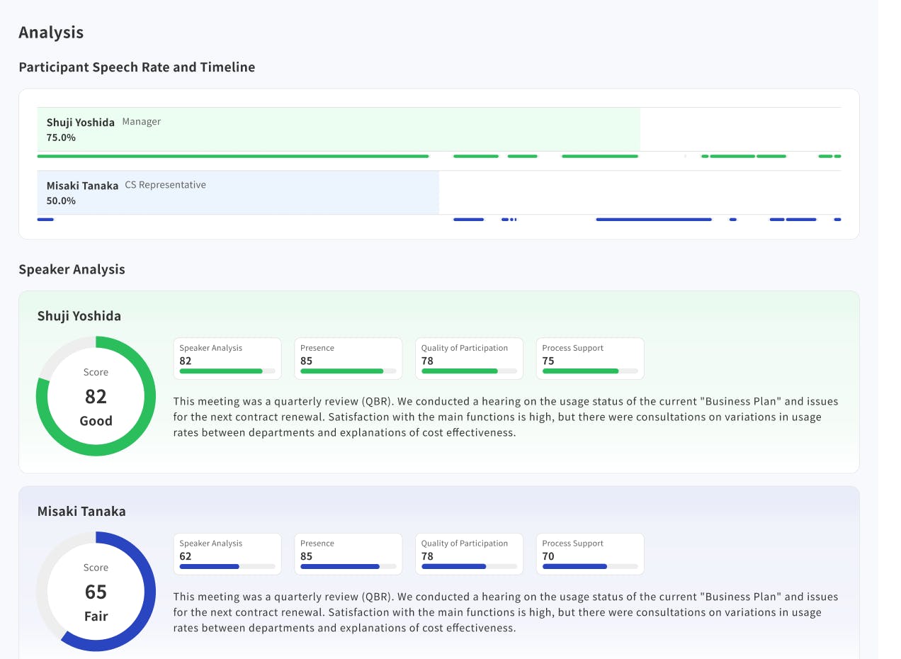
Task: Click the CS Representative label for Misaki Tanaka
Action: pos(165,184)
